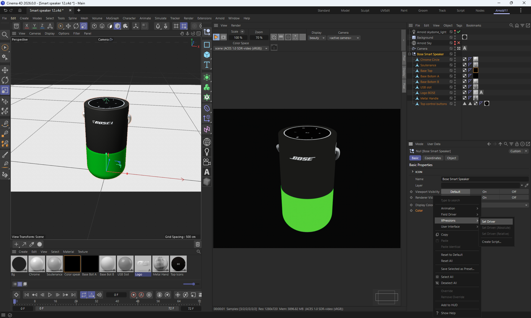The height and width of the screenshot is (318, 531).
Task: Collapse the Bose Smart Speaker hierarchy
Action: click(410, 54)
